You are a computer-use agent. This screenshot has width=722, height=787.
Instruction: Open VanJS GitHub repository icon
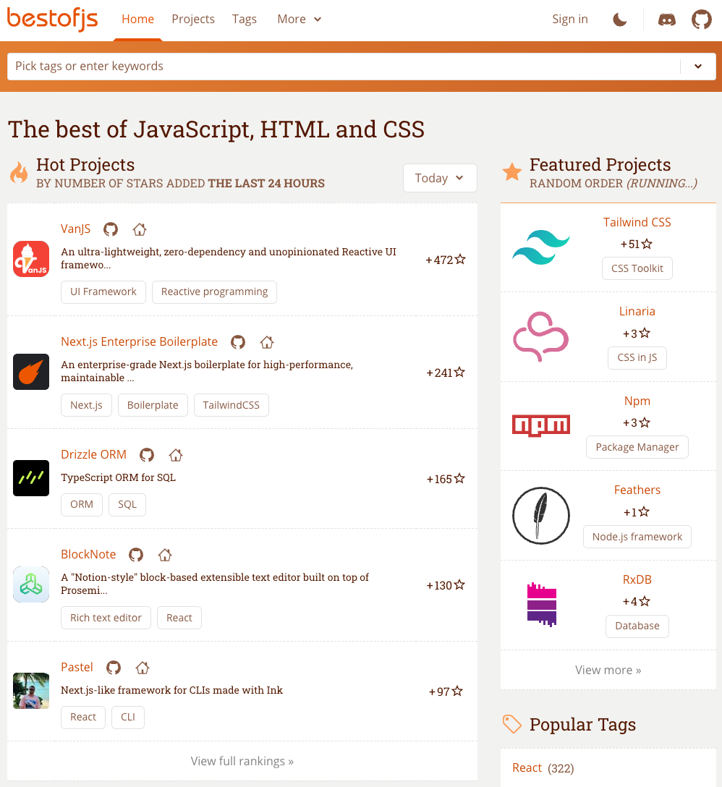pos(111,229)
